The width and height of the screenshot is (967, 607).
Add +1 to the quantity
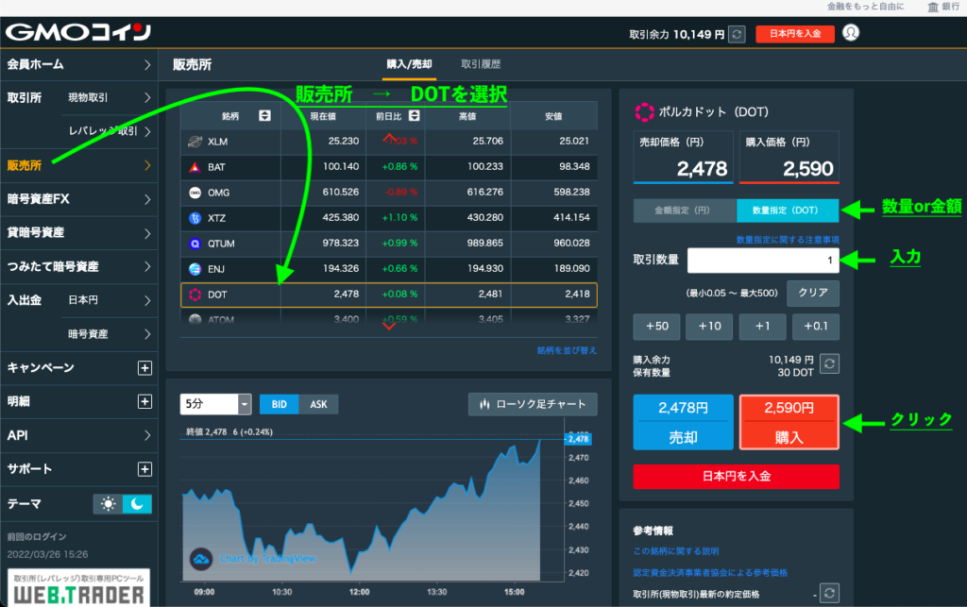pos(762,327)
